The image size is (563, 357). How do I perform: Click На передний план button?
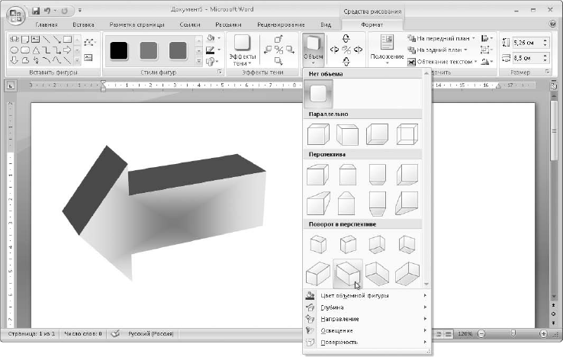(x=441, y=38)
